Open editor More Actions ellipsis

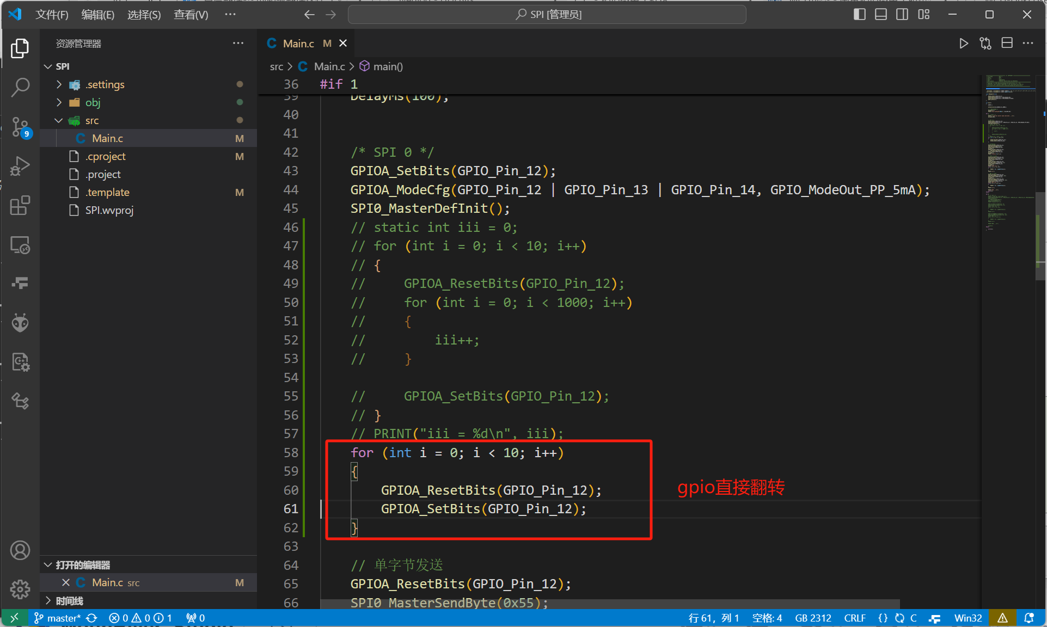[x=1028, y=44]
